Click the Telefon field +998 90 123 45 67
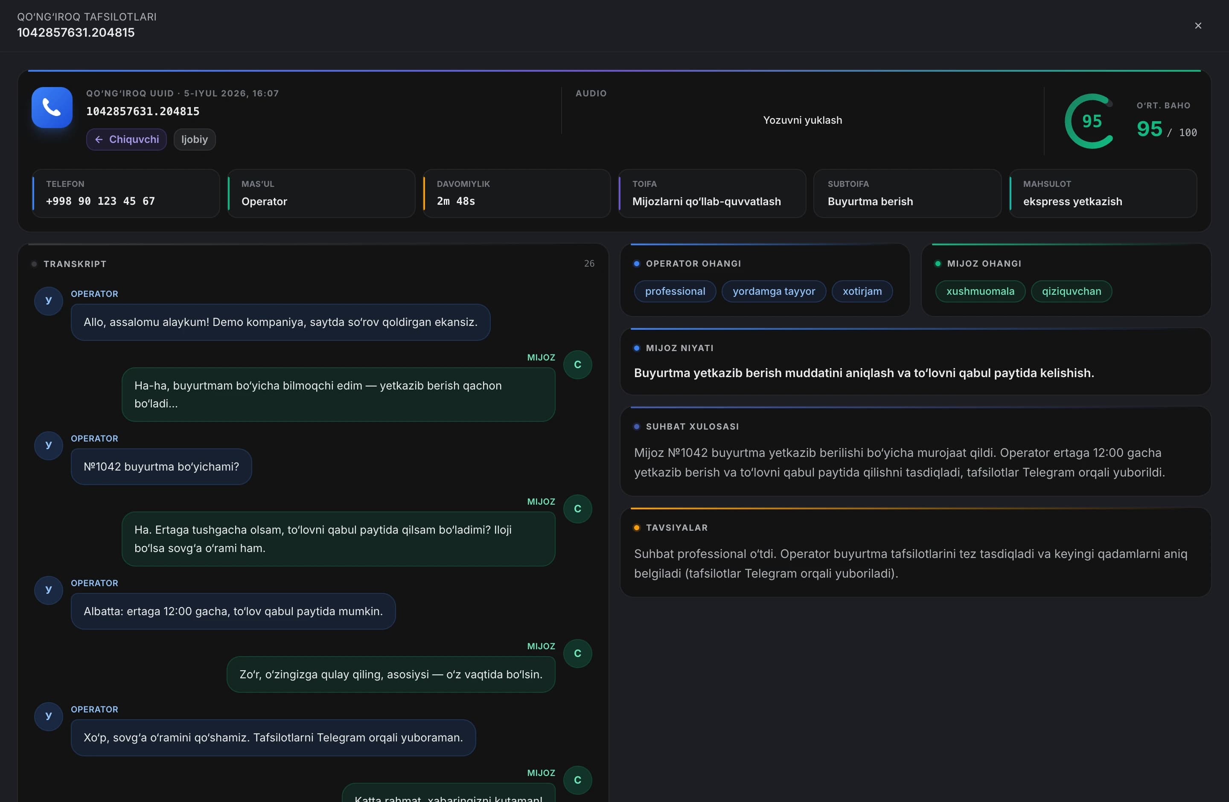 click(x=126, y=194)
